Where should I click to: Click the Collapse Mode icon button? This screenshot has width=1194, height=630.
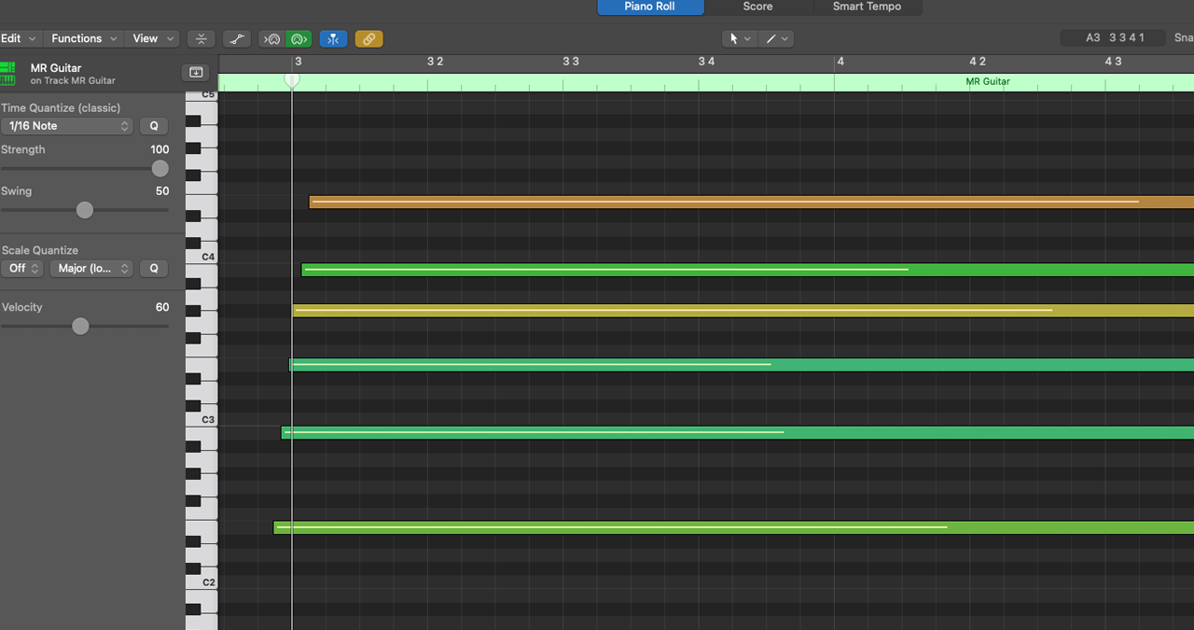(x=201, y=39)
